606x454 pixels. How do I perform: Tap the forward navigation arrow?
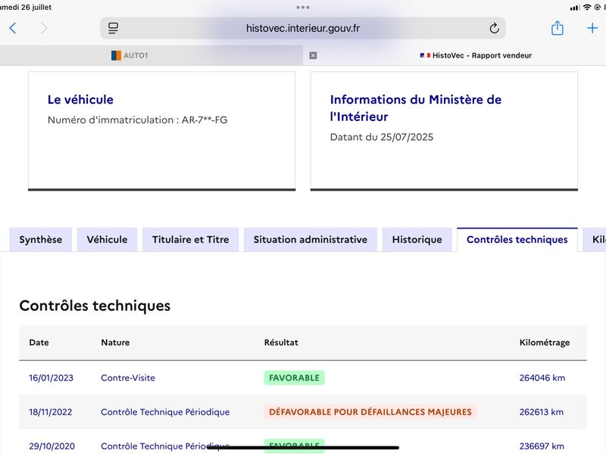(x=44, y=28)
